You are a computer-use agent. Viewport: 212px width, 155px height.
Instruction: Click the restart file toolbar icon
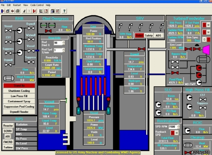point(8,11)
